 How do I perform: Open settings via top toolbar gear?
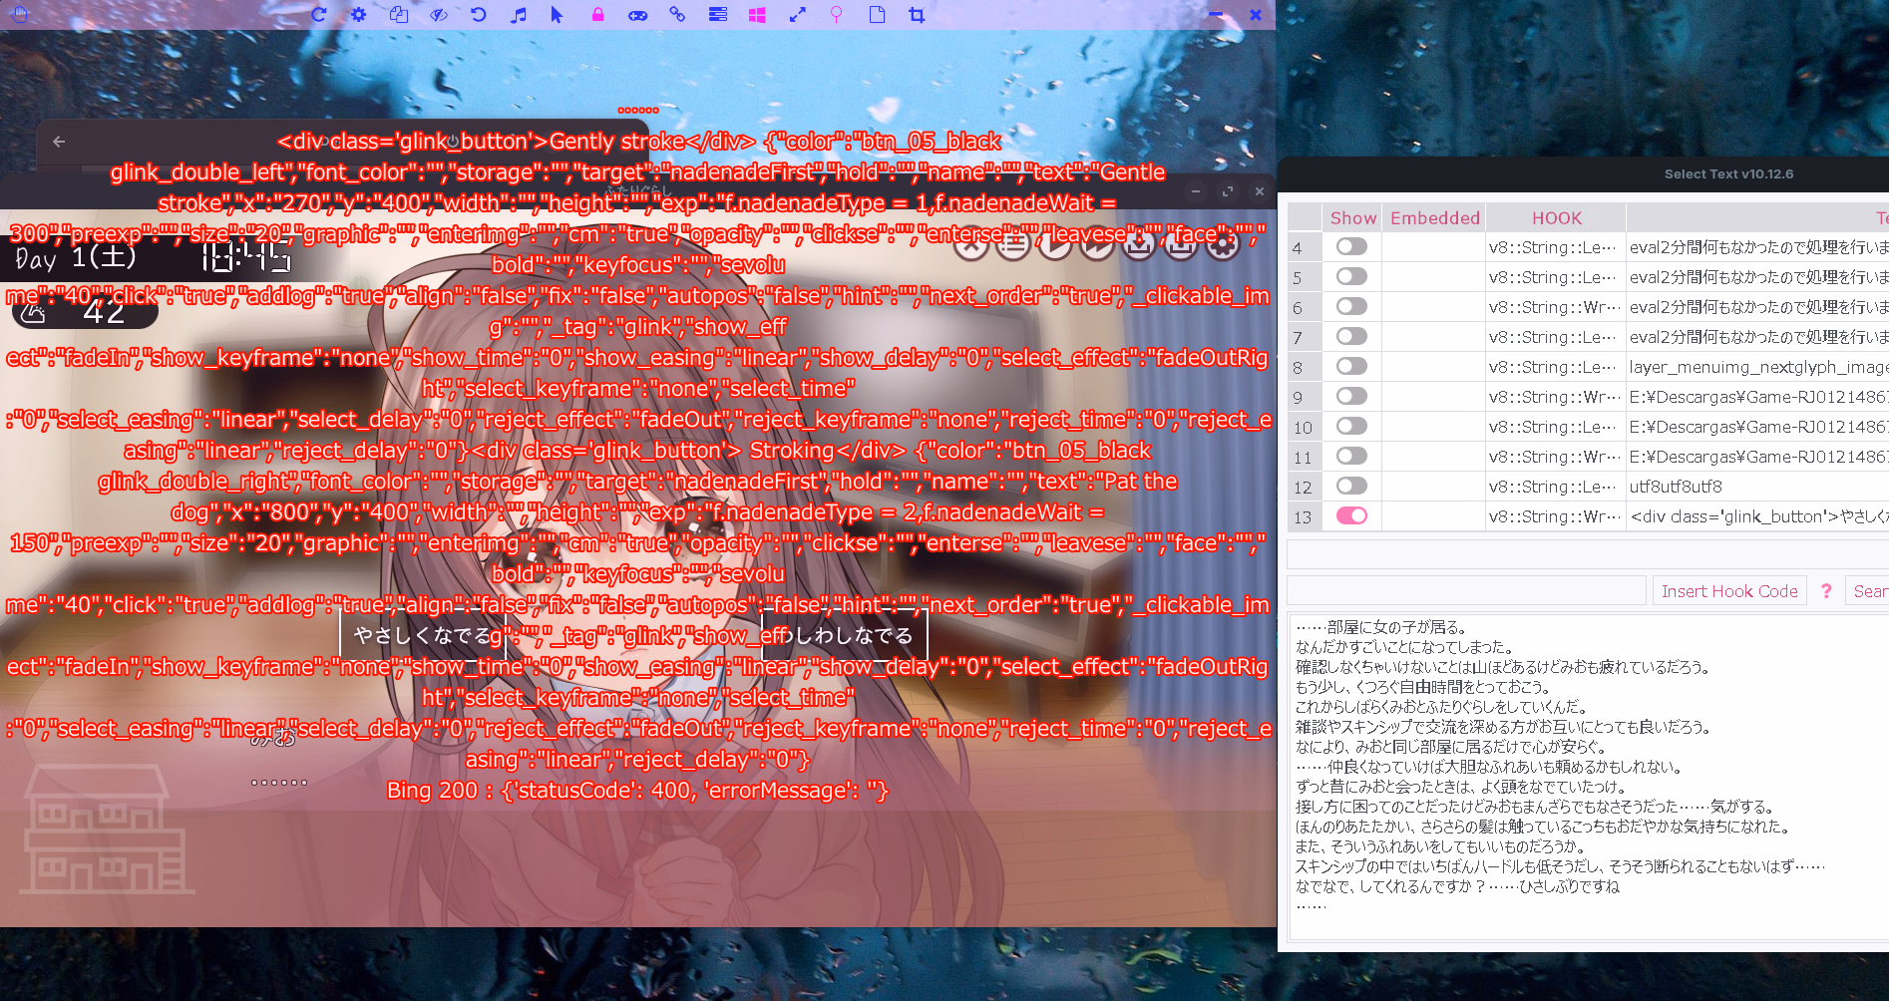point(358,14)
